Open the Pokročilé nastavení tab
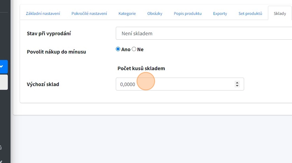The height and width of the screenshot is (163, 292). pyautogui.click(x=89, y=14)
